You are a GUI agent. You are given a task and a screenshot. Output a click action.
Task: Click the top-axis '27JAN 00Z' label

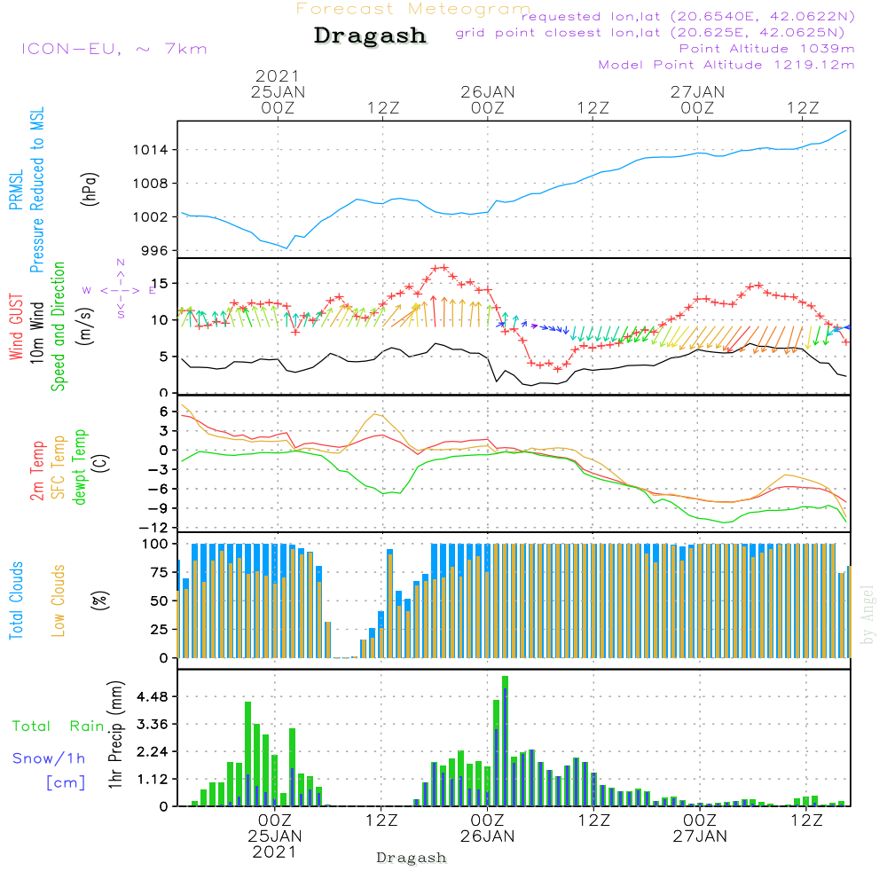[x=697, y=99]
